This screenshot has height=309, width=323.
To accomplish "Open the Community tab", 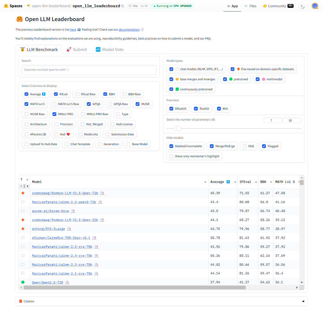I will pyautogui.click(x=277, y=6).
